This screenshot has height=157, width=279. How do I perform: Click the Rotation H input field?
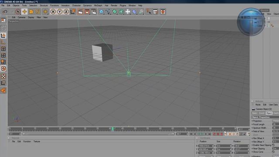click(242, 146)
